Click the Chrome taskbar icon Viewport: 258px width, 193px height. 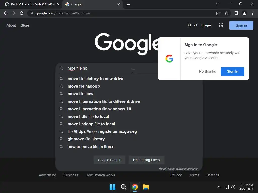click(135, 187)
